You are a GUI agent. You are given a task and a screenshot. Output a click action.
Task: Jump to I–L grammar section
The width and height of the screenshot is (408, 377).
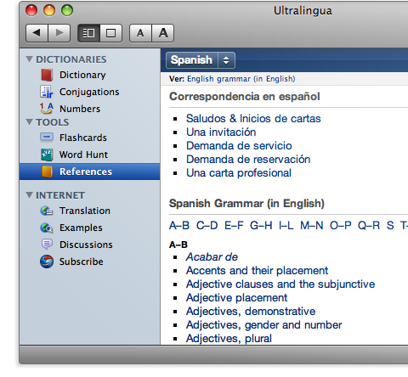pos(286,226)
